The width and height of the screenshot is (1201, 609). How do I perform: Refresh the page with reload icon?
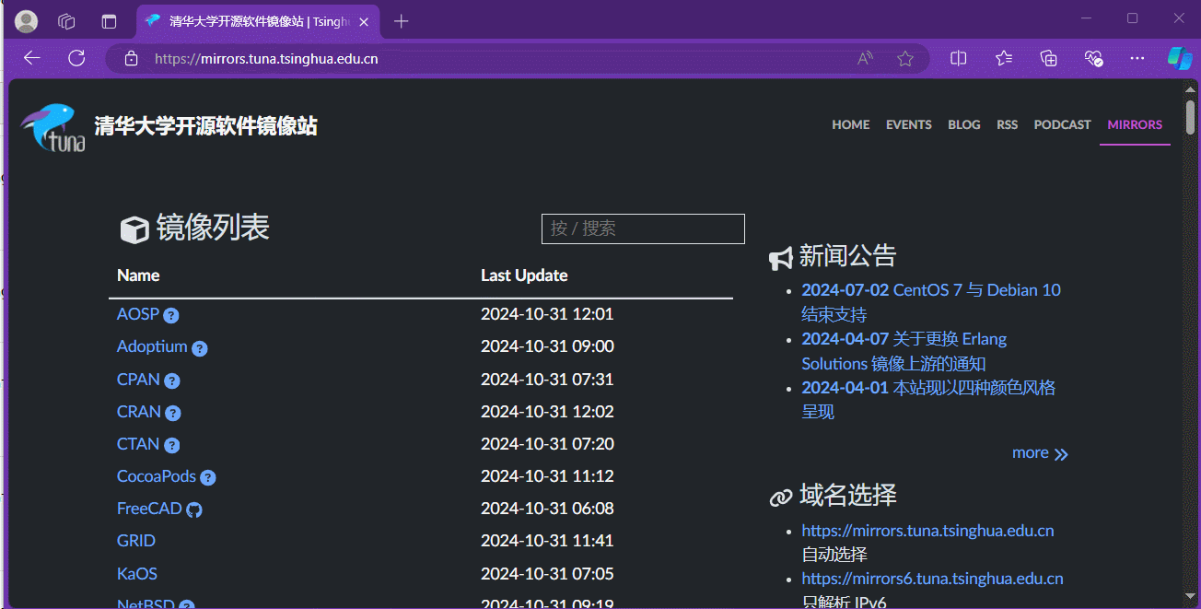coord(76,58)
